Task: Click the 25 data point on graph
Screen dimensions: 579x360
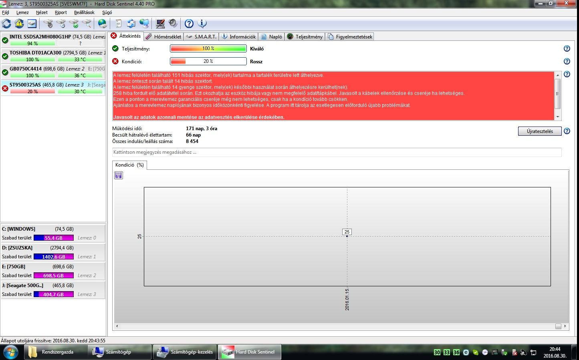Action: 347,236
